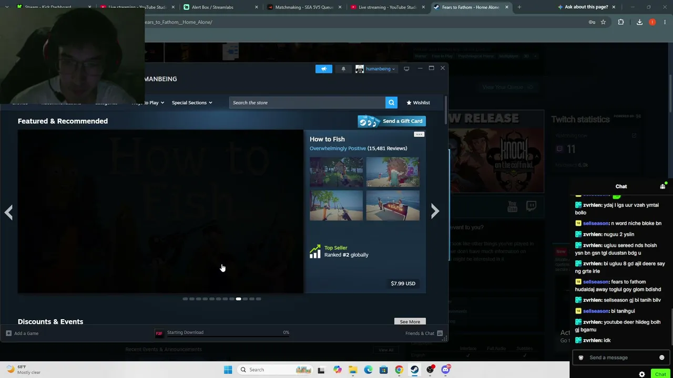Switch to the rightmost Live streaming YouTube Studio tab
673x378 pixels.
(x=387, y=7)
